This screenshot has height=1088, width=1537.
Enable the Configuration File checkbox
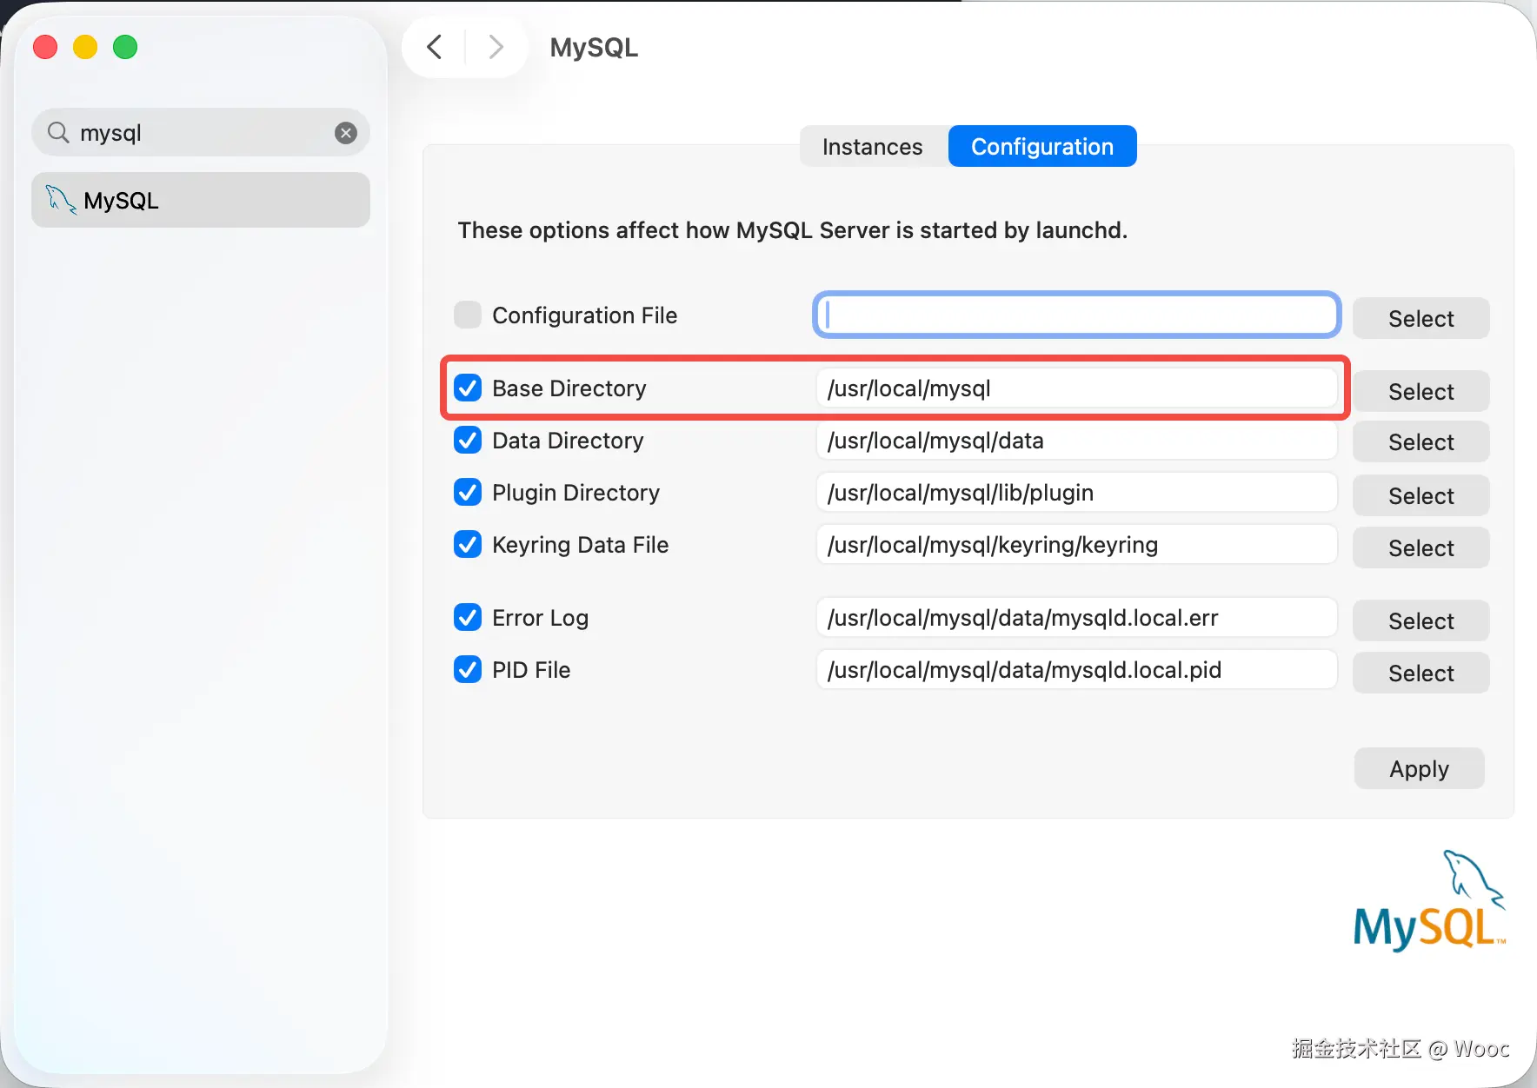coord(468,315)
